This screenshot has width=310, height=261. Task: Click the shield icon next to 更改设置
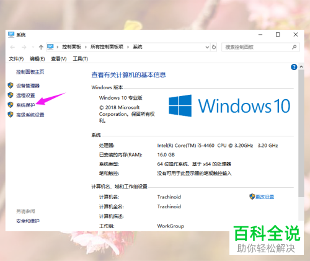pyautogui.click(x=252, y=197)
